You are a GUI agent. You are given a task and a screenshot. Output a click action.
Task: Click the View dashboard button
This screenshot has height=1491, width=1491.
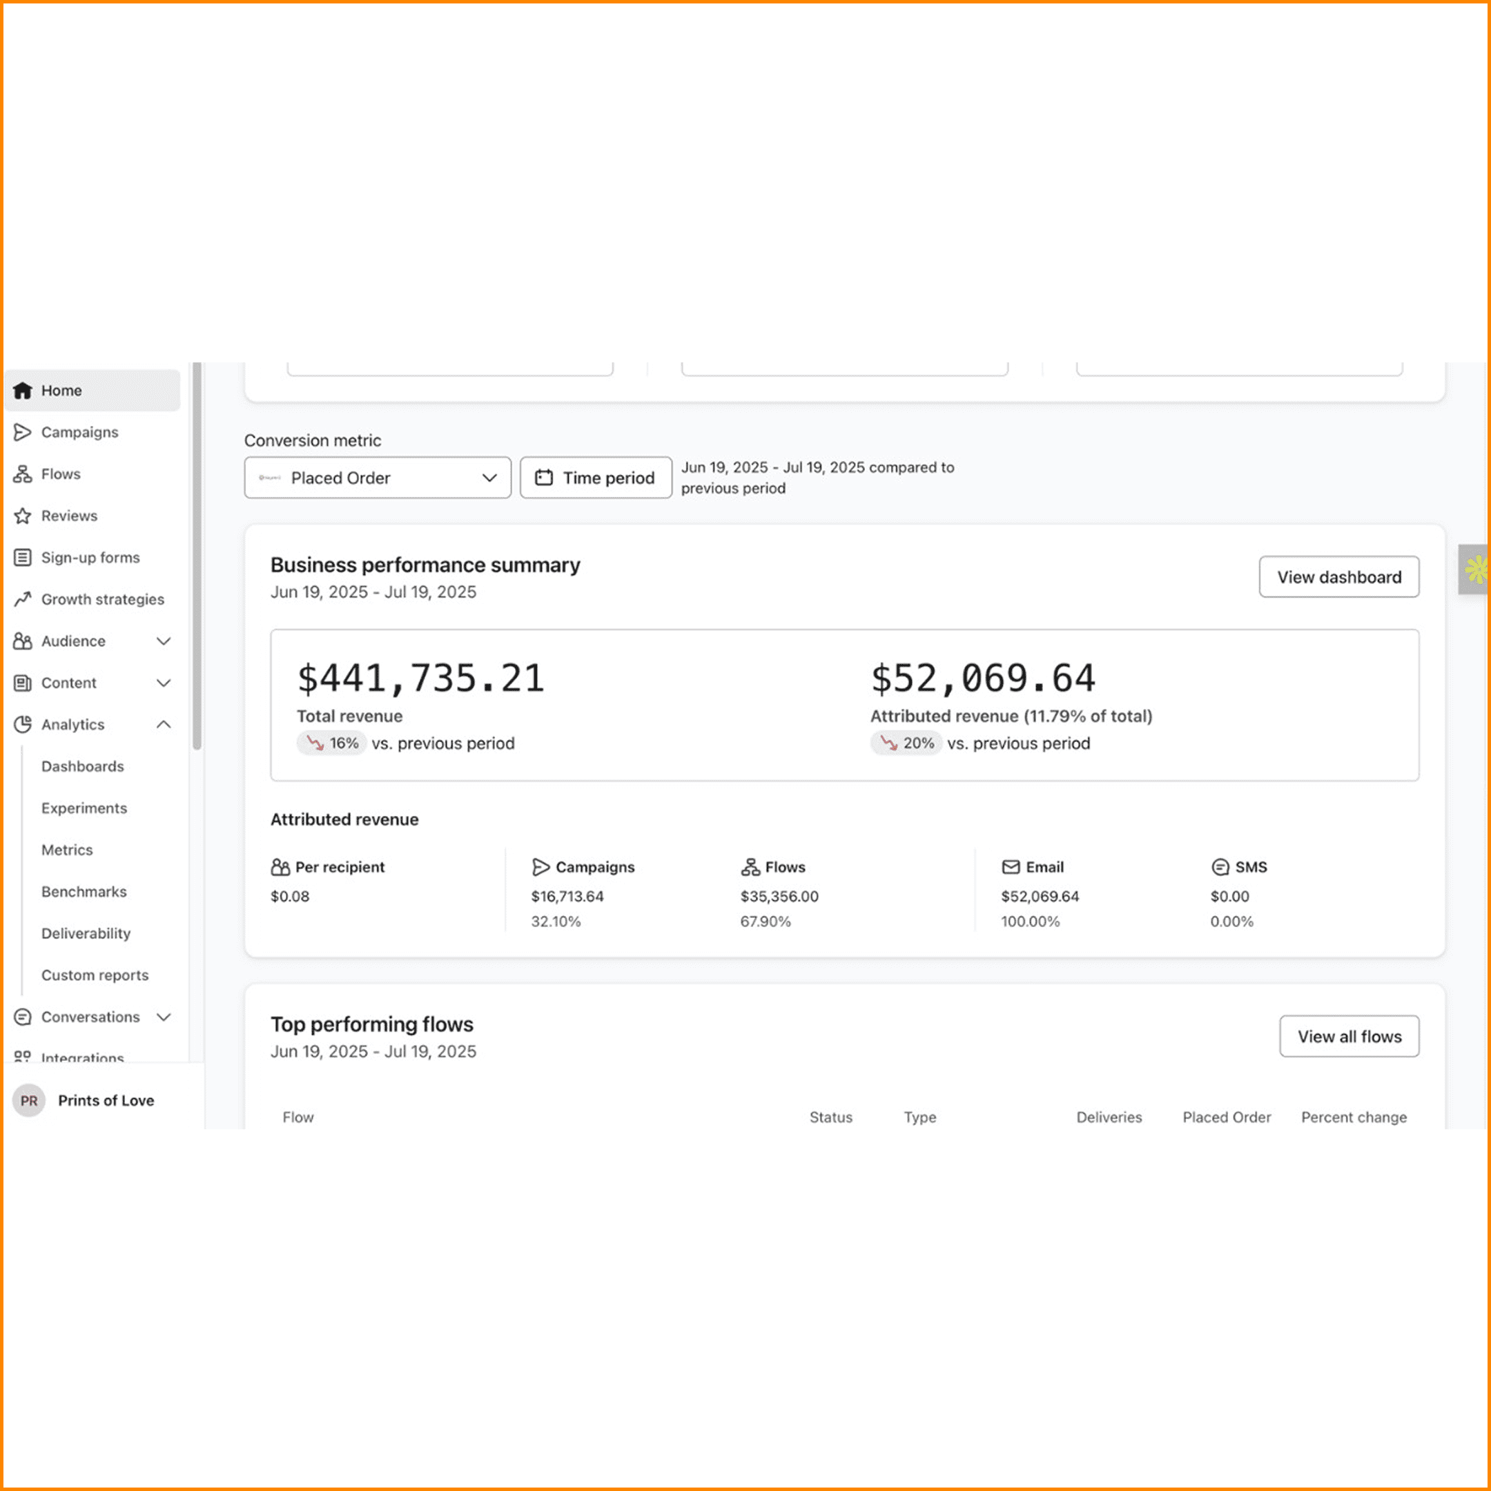tap(1338, 576)
